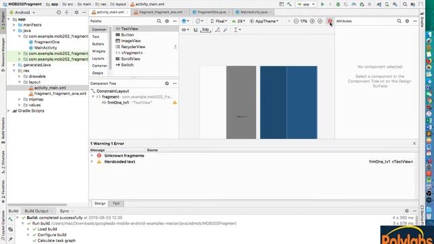Viewport: 434px width, 244px height.
Task: Switch to fragment_fragment_one.xml editor tab
Action: tap(161, 12)
